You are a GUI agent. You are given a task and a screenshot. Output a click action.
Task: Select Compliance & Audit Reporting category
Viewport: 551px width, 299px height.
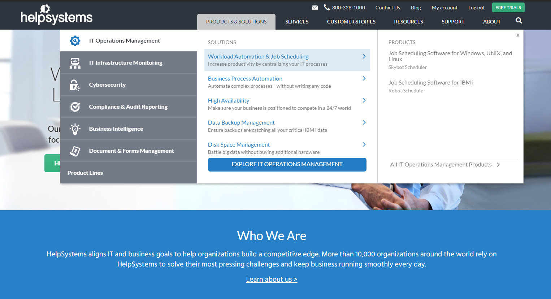pos(129,107)
